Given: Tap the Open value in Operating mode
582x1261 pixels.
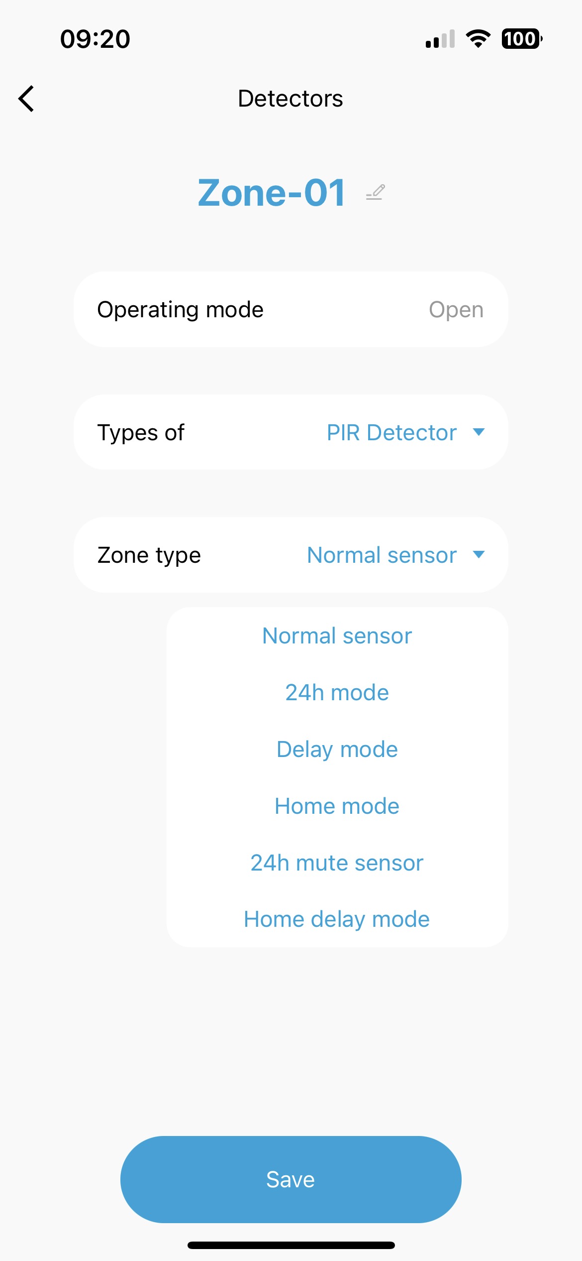Looking at the screenshot, I should (456, 310).
